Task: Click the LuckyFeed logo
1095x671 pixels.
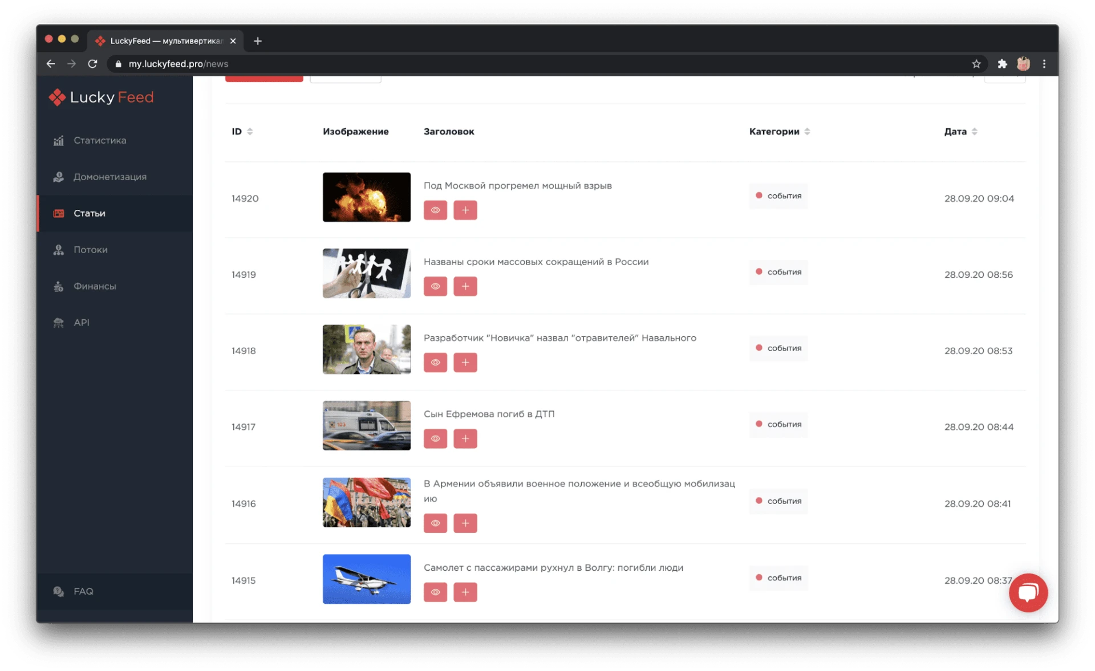Action: click(x=101, y=97)
